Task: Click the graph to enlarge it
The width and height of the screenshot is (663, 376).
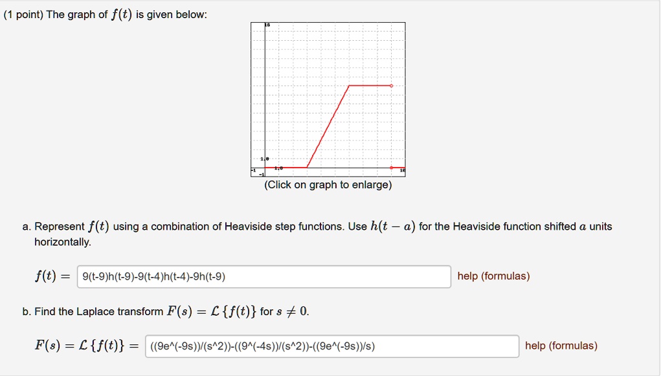Action: pos(329,97)
